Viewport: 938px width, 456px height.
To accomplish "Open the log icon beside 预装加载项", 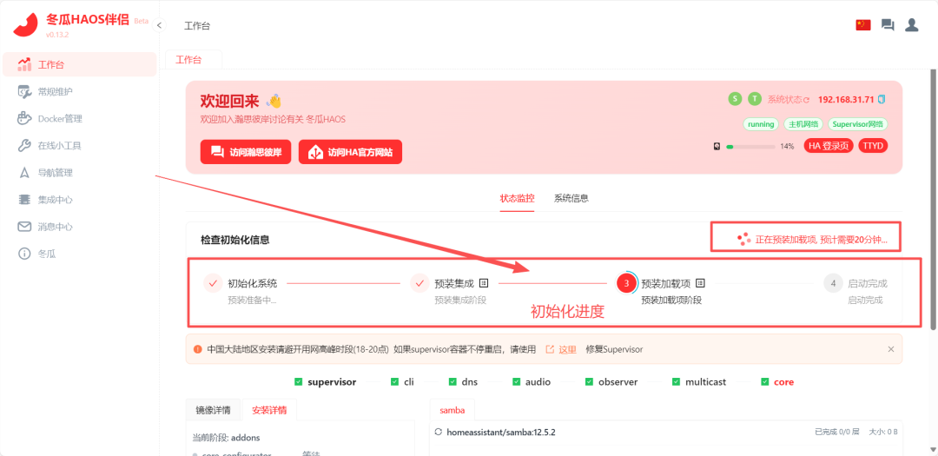I will pyautogui.click(x=701, y=283).
